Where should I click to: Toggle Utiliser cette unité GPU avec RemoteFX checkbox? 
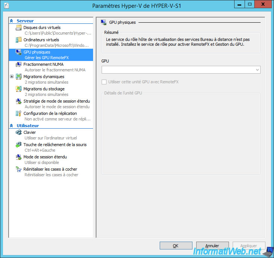104,82
